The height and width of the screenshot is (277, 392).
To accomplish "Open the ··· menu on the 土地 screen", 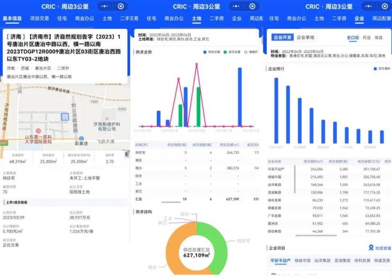I will (x=236, y=6).
